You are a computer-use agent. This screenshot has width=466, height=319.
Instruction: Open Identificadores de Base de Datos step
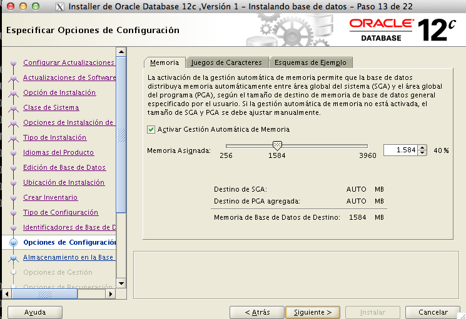(x=69, y=227)
